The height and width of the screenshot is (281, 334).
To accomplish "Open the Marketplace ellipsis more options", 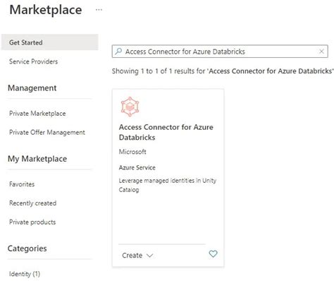I will 99,10.
